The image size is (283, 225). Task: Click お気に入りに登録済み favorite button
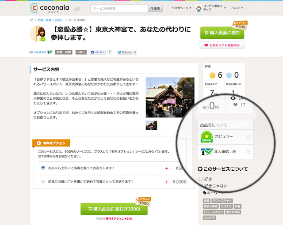[222, 45]
